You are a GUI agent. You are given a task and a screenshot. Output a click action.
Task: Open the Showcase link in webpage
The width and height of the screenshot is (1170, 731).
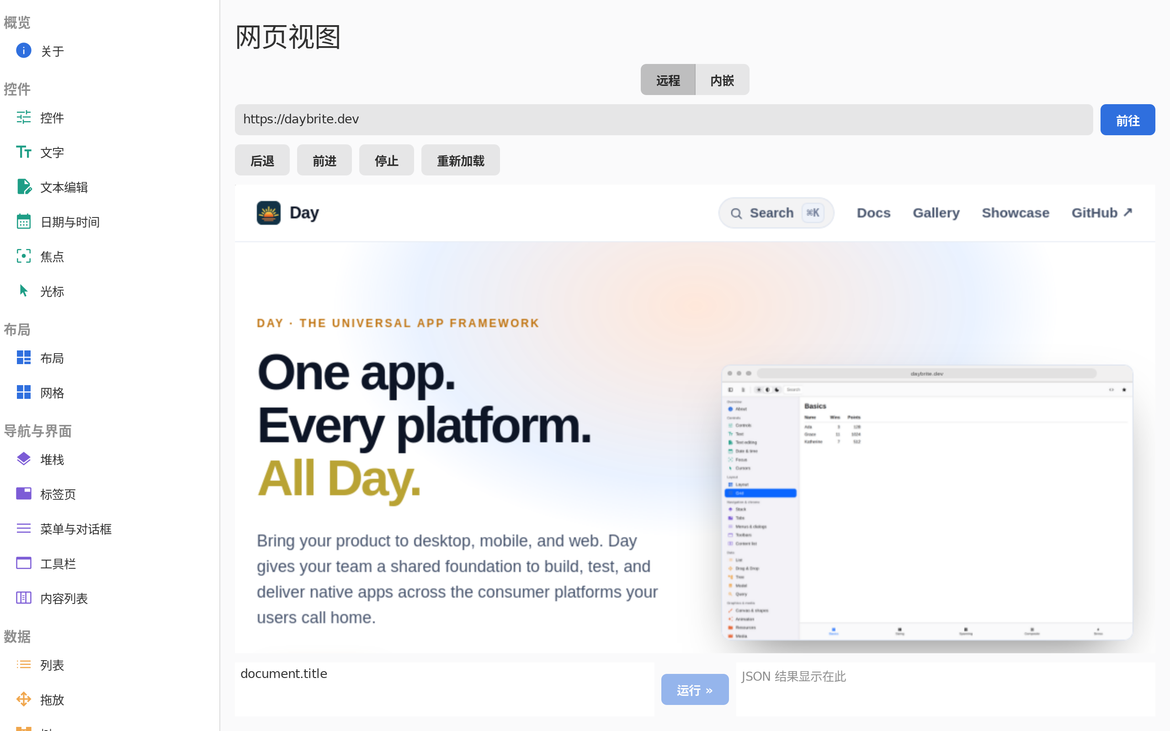1015,213
